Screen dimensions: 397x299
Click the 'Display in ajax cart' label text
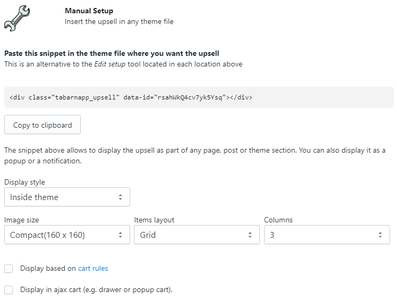coord(96,290)
